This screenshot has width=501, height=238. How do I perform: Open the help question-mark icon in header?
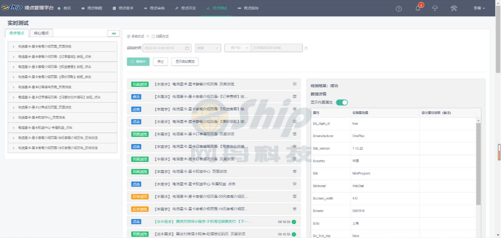tap(399, 8)
